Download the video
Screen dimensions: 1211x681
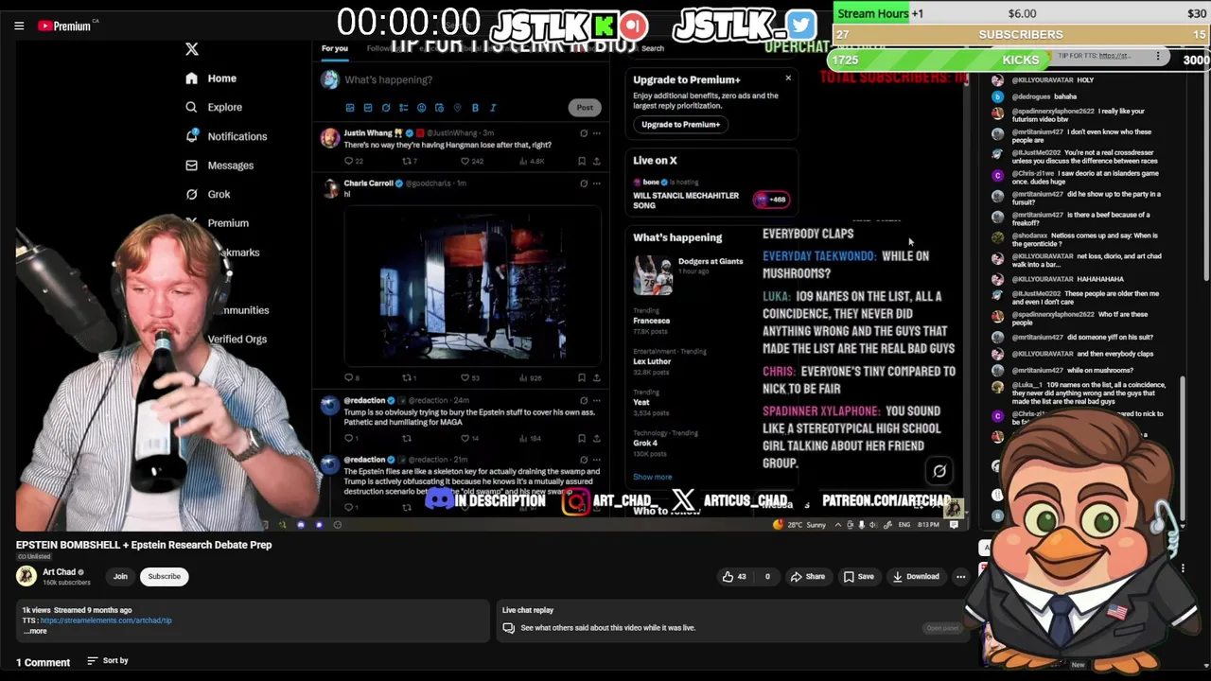[915, 577]
